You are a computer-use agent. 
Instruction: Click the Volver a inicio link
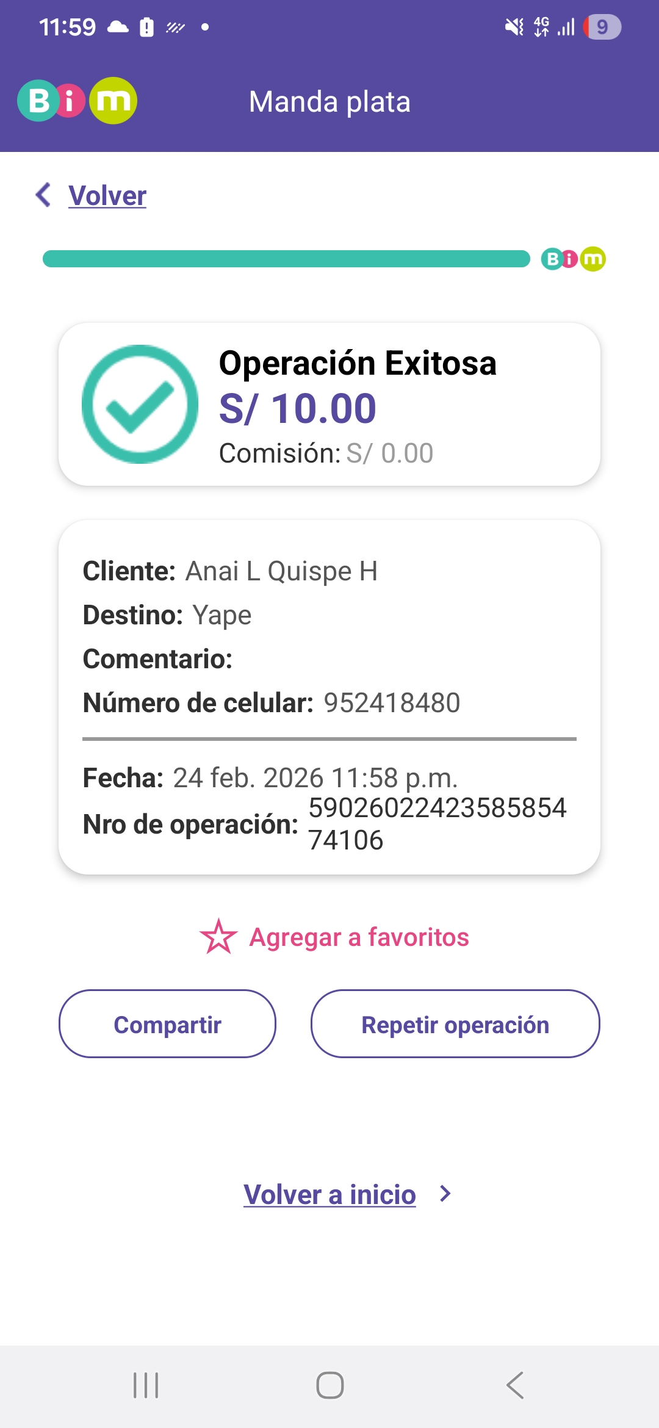(x=329, y=1194)
